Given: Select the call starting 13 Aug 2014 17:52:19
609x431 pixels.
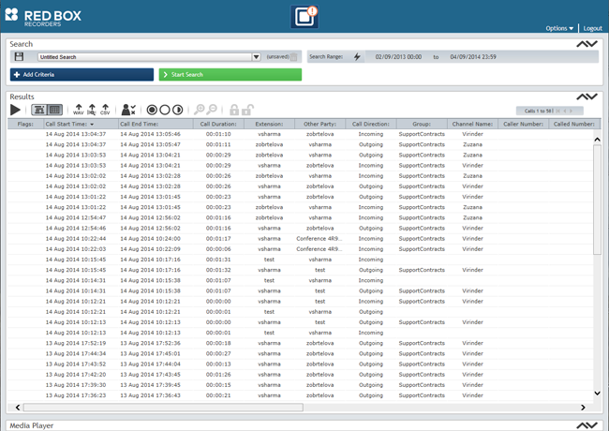Looking at the screenshot, I should 300,343.
